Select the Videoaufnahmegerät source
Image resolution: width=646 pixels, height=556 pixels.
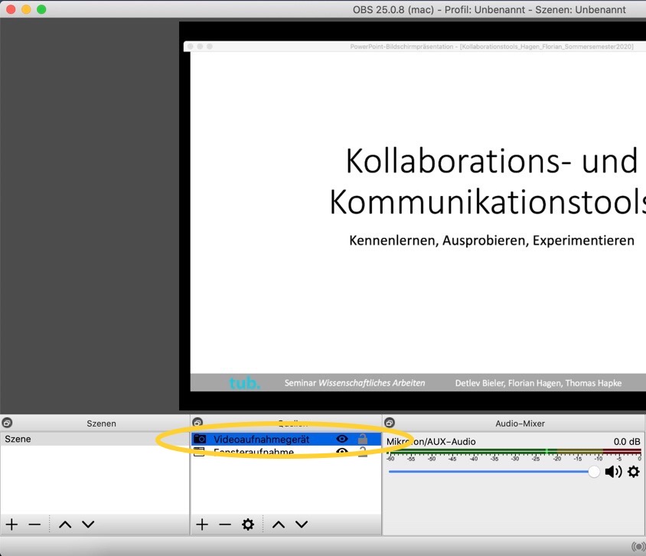pos(261,440)
